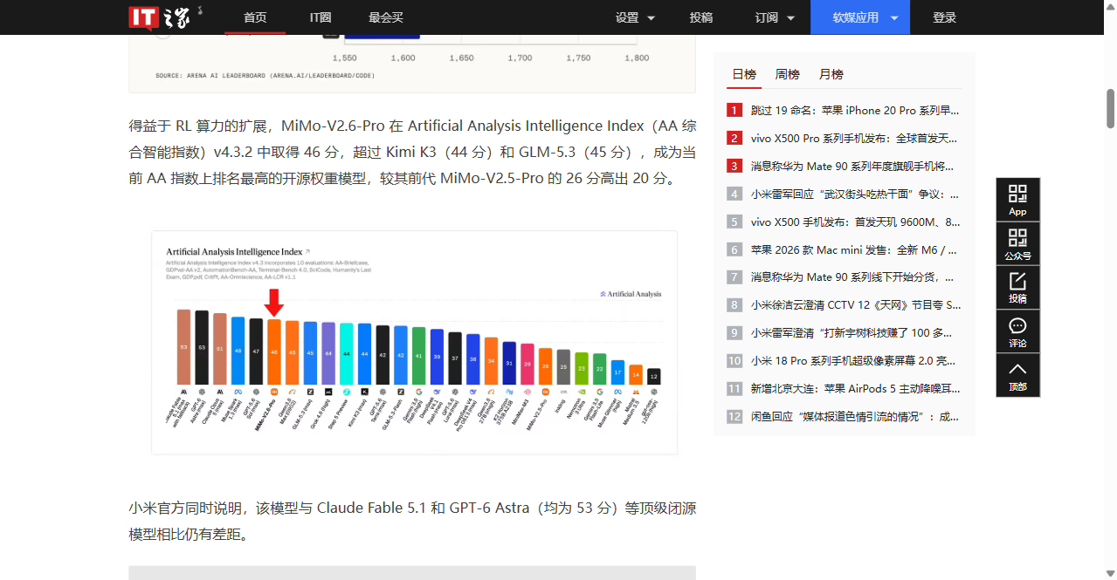Click the text 'SOURCE: ARENA AI LEADERBOARD'
Image resolution: width=1117 pixels, height=580 pixels.
pos(265,76)
